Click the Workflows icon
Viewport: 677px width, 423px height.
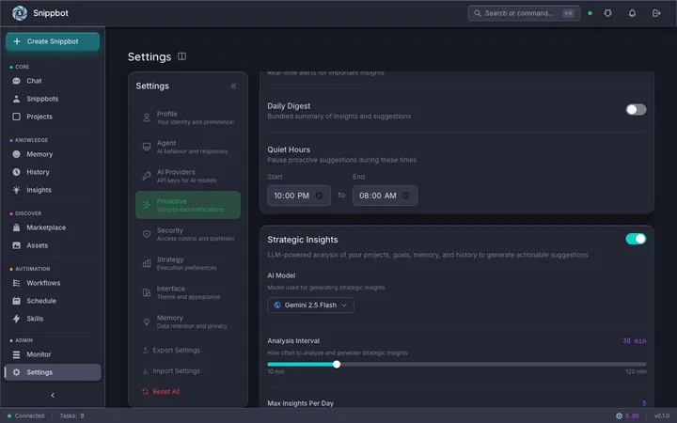pyautogui.click(x=16, y=283)
